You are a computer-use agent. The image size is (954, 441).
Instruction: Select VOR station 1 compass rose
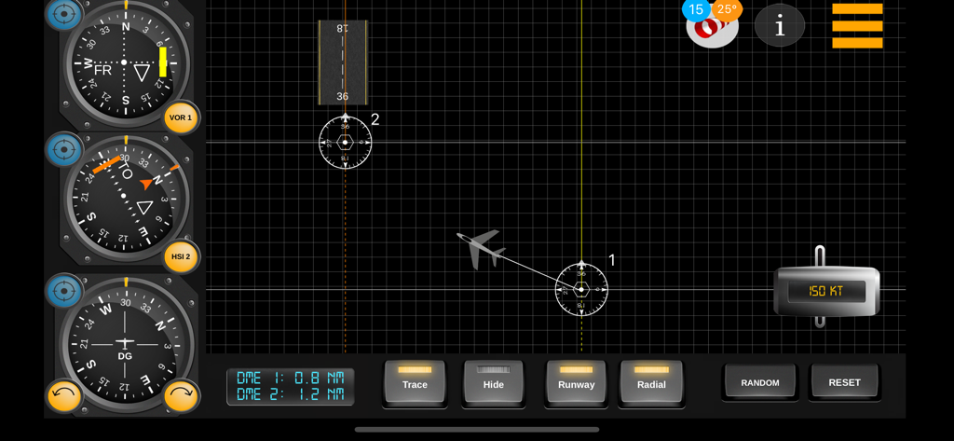pyautogui.click(x=581, y=289)
